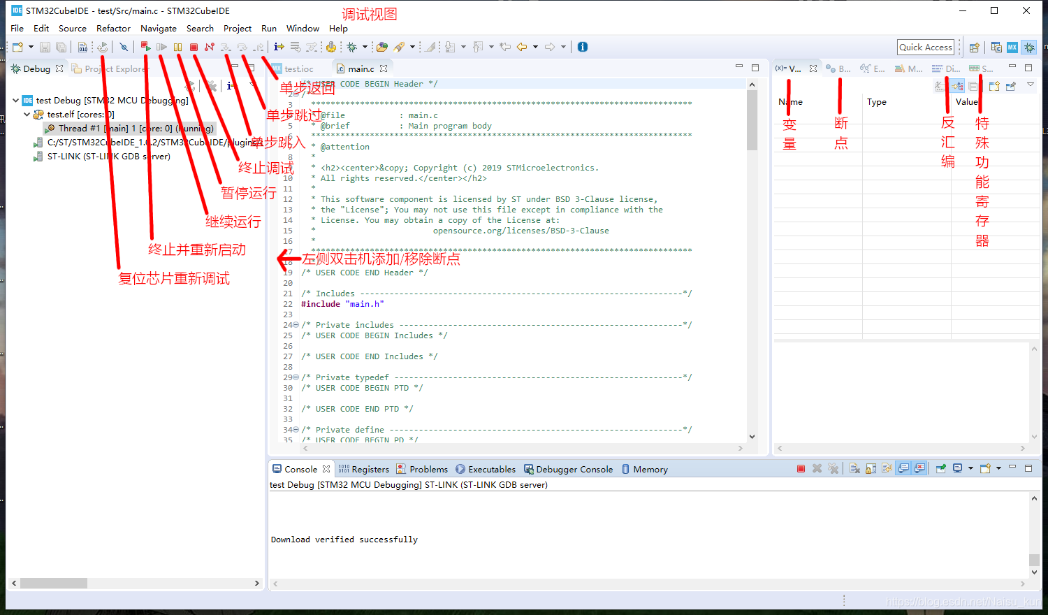Switch to the C/C++ perspective icon
Image resolution: width=1048 pixels, height=615 pixels.
[x=996, y=48]
